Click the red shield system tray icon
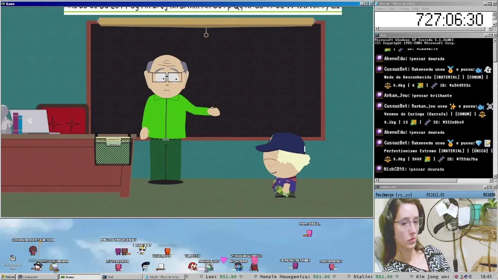498x280 pixels. [457, 277]
